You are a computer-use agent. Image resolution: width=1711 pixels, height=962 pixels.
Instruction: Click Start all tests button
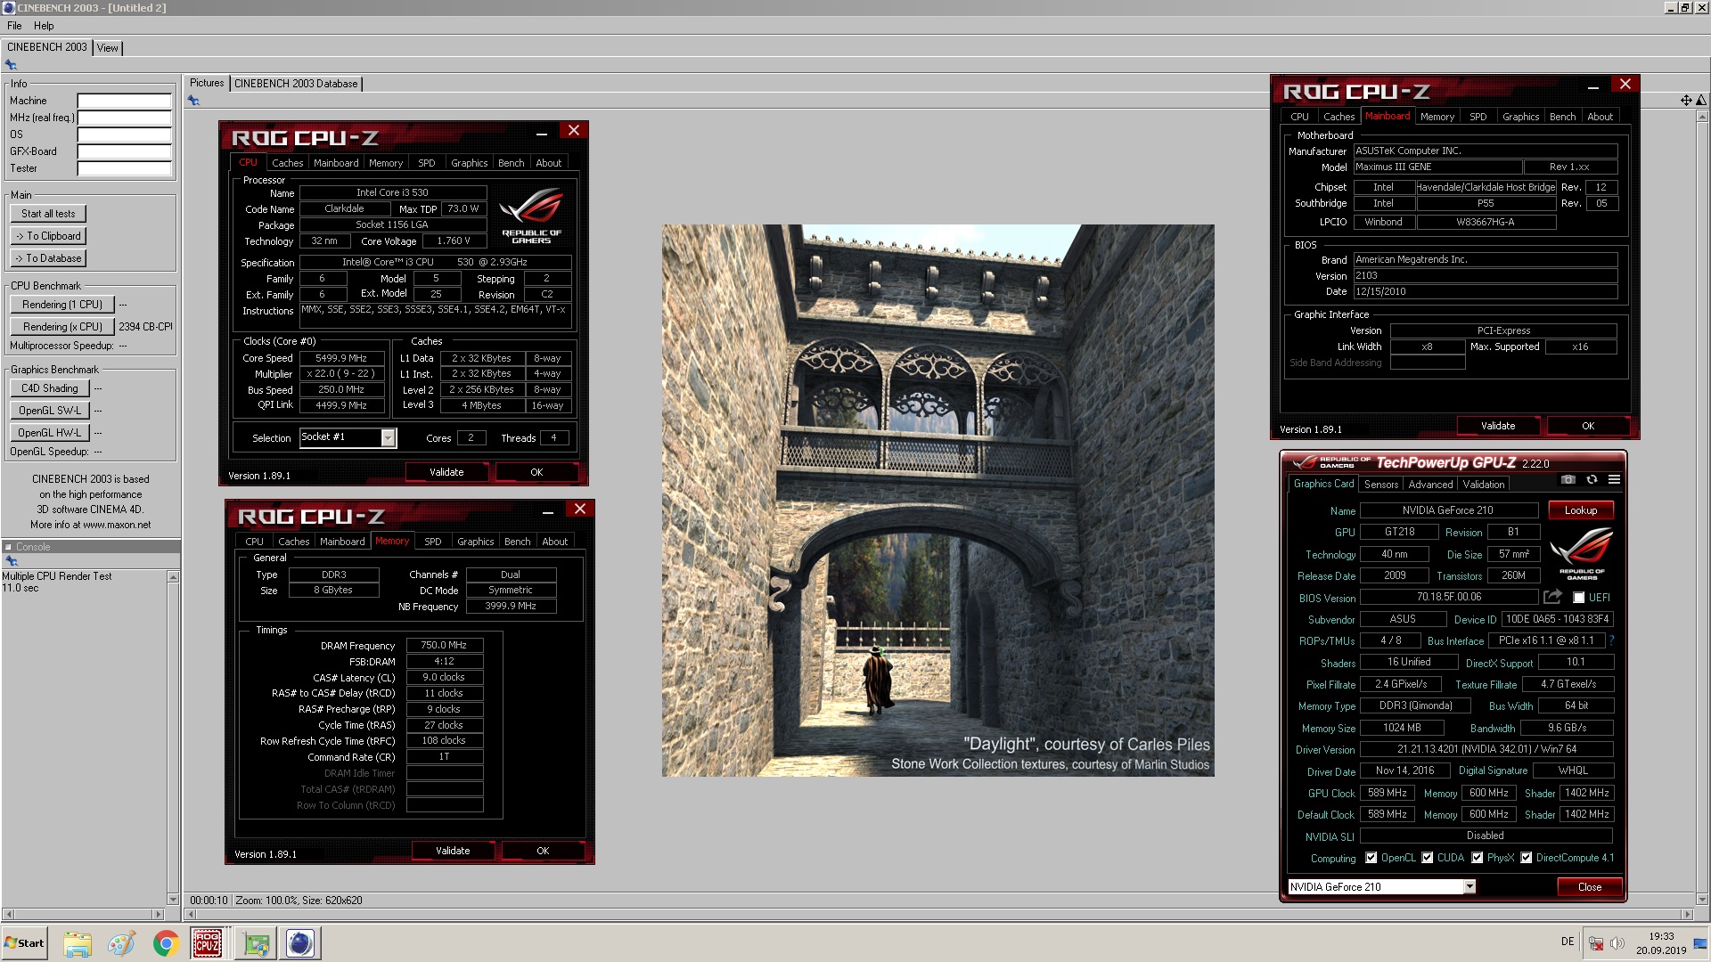[48, 214]
